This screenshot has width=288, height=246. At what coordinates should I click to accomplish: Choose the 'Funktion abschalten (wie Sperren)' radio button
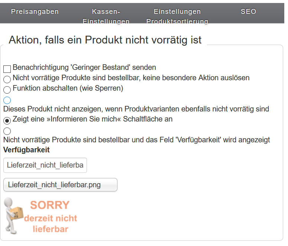[7, 90]
